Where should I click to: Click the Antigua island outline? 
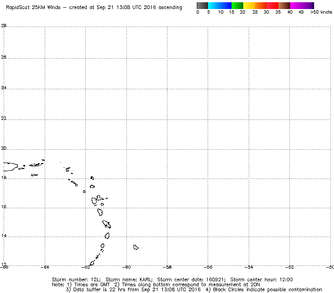coord(92,187)
